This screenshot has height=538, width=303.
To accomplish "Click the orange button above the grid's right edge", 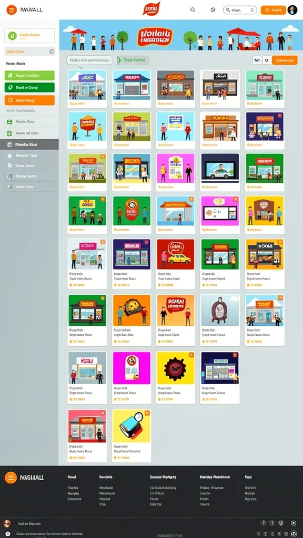I will point(285,60).
